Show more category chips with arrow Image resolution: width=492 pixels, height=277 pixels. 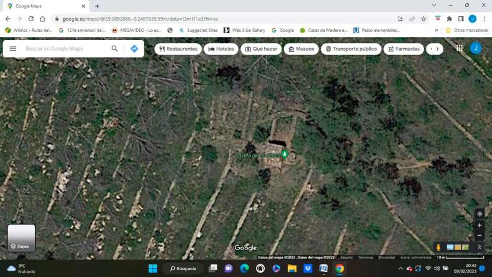pos(437,49)
